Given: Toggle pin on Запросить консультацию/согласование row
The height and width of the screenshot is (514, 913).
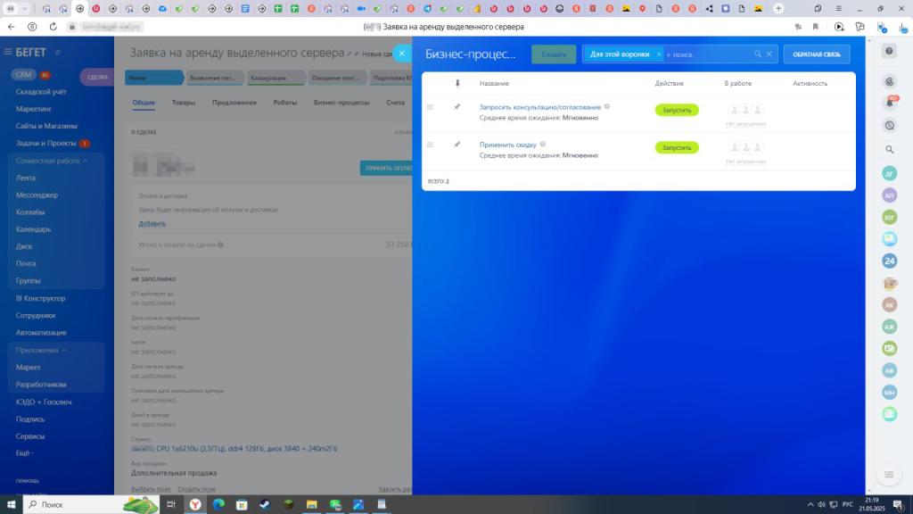Looking at the screenshot, I should click(x=457, y=107).
